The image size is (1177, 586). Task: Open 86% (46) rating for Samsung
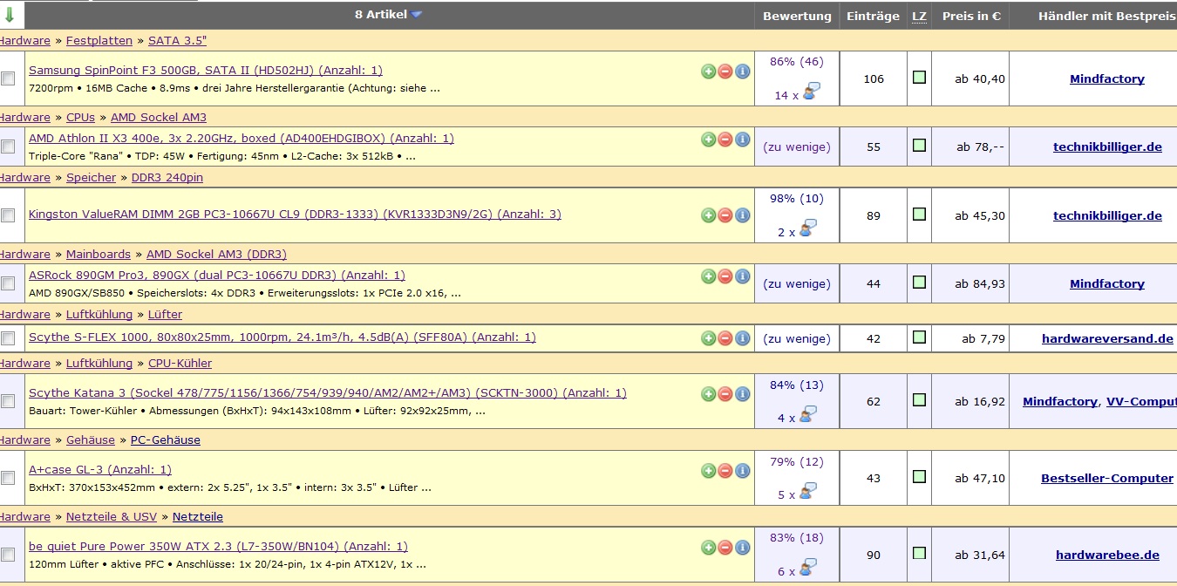796,62
